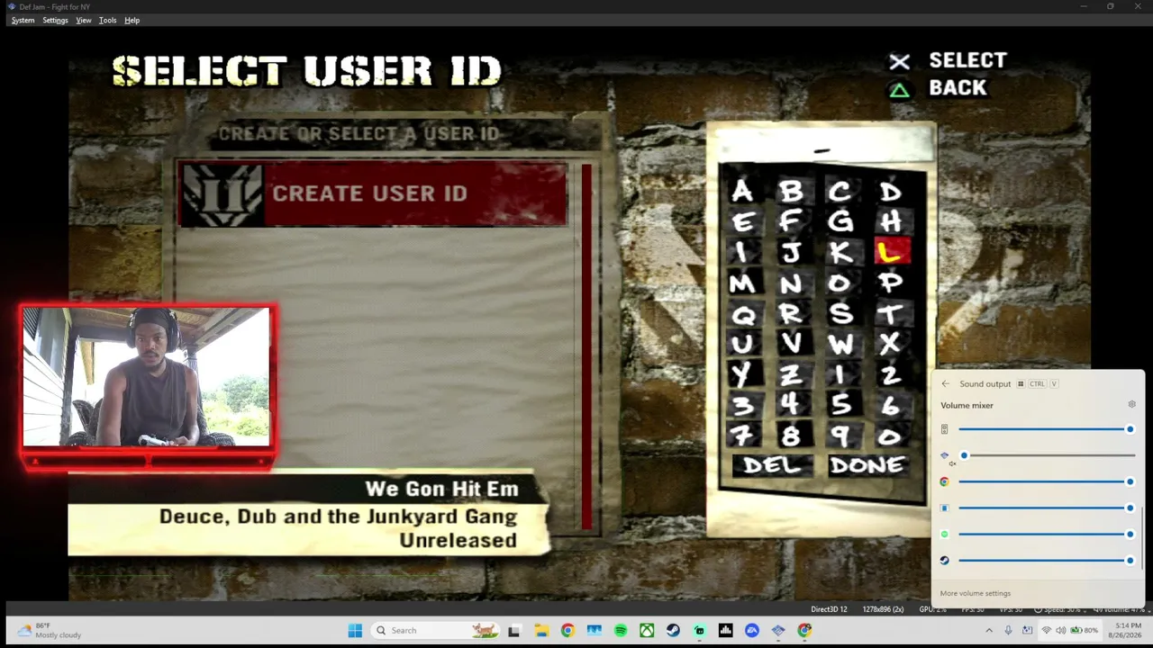Select the letter X key in the grid
This screenshot has height=648, width=1153.
pyautogui.click(x=890, y=344)
